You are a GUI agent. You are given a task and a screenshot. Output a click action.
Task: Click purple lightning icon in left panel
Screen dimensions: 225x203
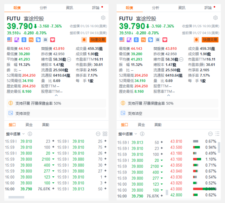click(x=17, y=40)
